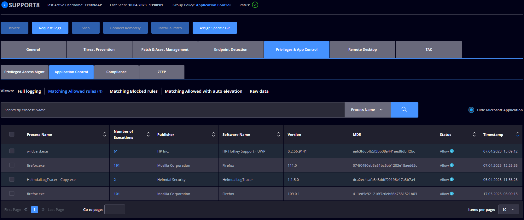Click the Install a Patch button

click(x=170, y=28)
